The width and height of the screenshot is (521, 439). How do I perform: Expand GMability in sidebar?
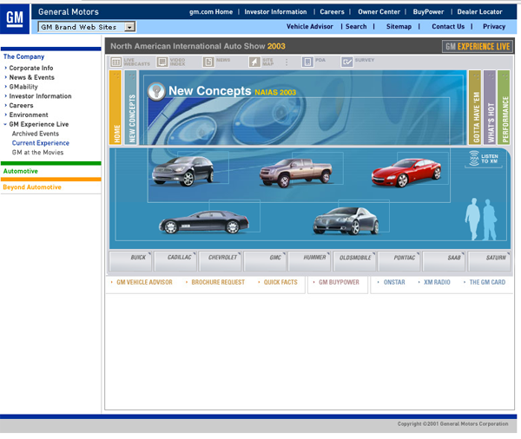click(6, 87)
